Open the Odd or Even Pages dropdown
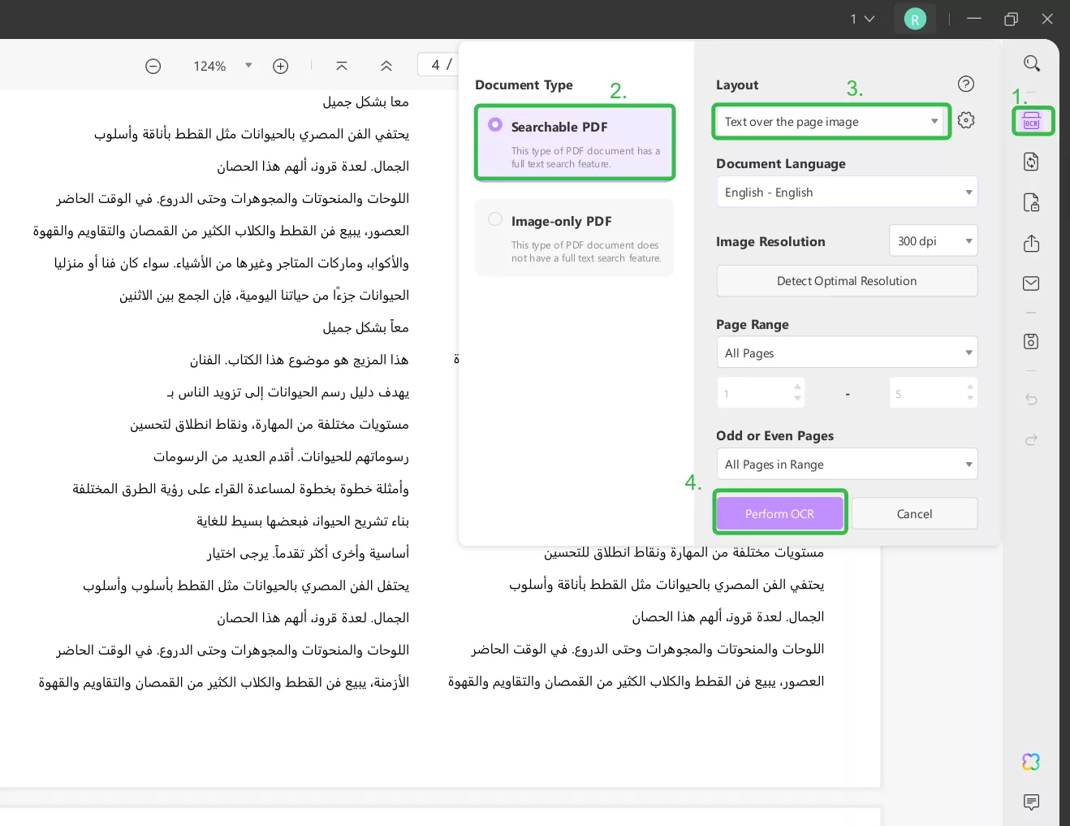Image resolution: width=1070 pixels, height=826 pixels. tap(846, 464)
